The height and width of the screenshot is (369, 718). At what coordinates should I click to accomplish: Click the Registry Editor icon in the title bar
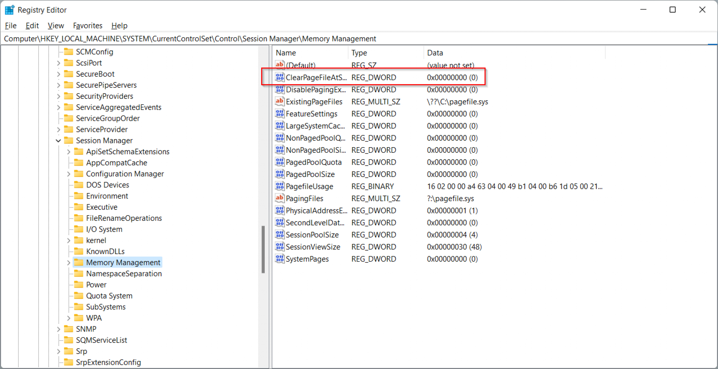tap(9, 9)
